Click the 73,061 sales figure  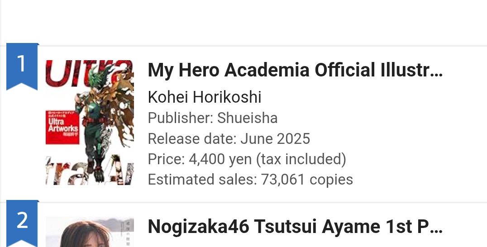[283, 179]
